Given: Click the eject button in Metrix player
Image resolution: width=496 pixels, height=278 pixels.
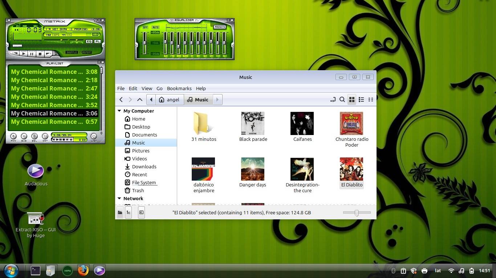Looking at the screenshot, I should [56, 53].
